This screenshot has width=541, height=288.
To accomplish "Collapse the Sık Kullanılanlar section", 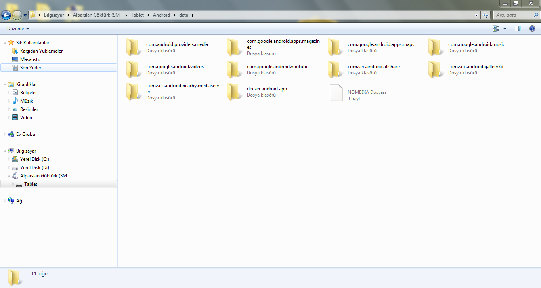I will (x=5, y=42).
